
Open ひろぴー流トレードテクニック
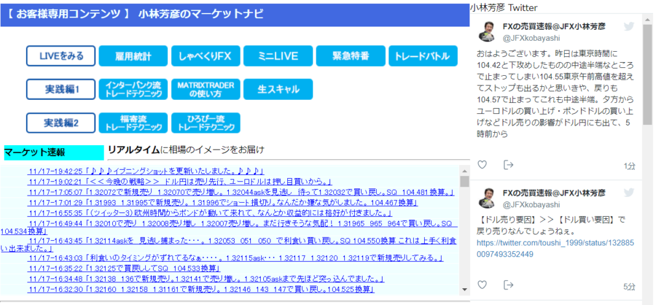[206, 123]
